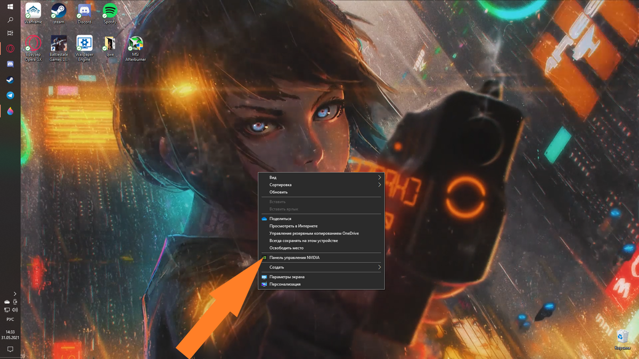The width and height of the screenshot is (639, 359).
Task: Open Параметры экрана from context menu
Action: tap(321, 277)
